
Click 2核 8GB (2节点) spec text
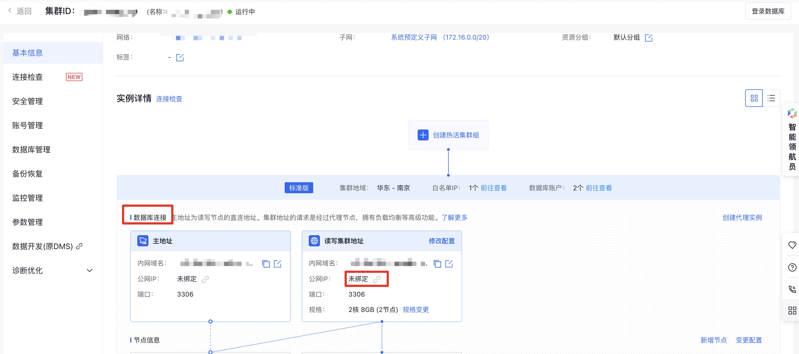pyautogui.click(x=373, y=309)
